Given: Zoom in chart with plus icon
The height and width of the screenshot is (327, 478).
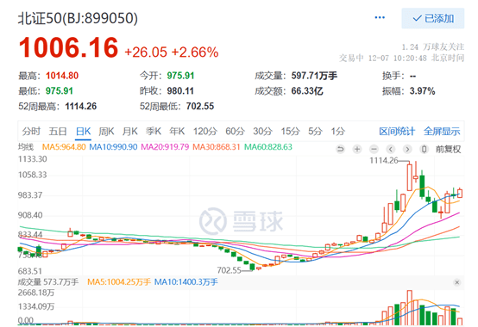Looking at the screenshot, I should [357, 149].
